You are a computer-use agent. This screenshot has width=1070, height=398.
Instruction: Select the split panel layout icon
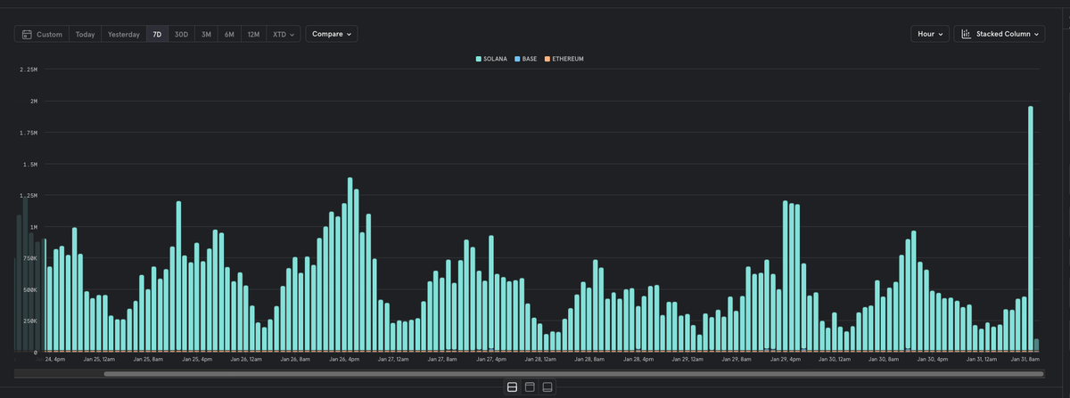coord(512,387)
